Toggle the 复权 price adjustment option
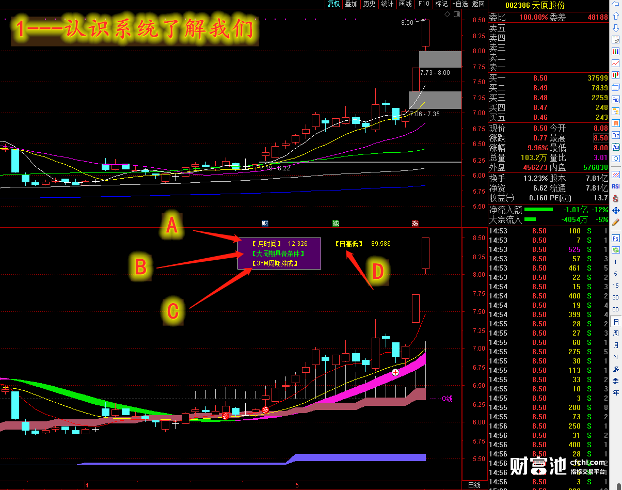The width and height of the screenshot is (622, 490). point(334,4)
